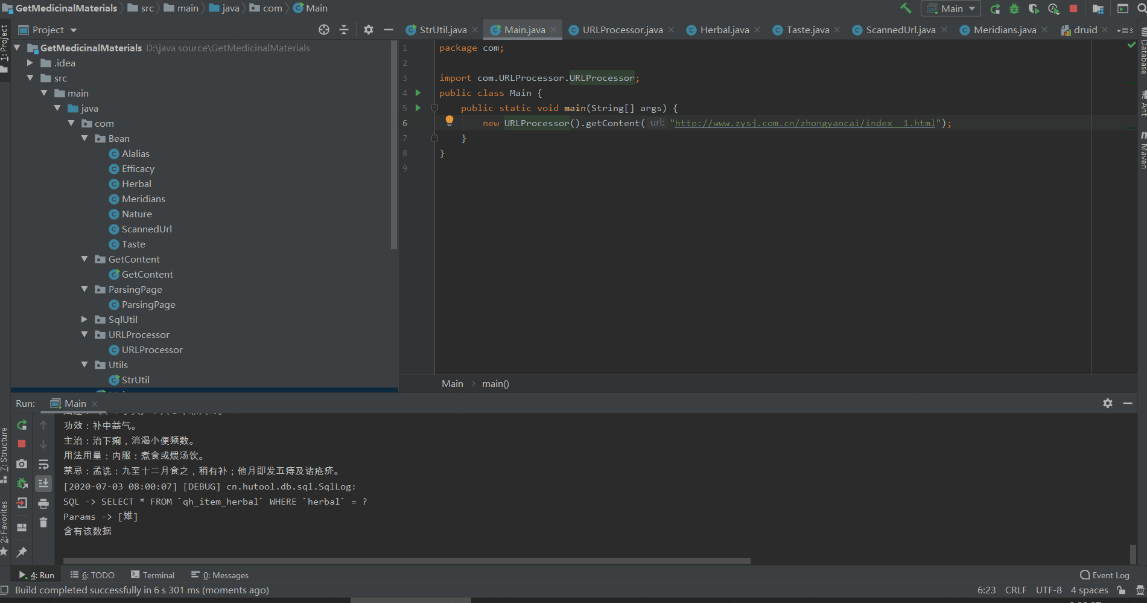Start debugging with the bug icon
The height and width of the screenshot is (603, 1147).
coord(1014,8)
